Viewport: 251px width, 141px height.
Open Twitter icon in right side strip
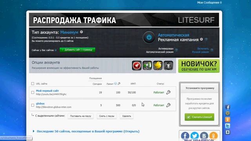click(227, 126)
